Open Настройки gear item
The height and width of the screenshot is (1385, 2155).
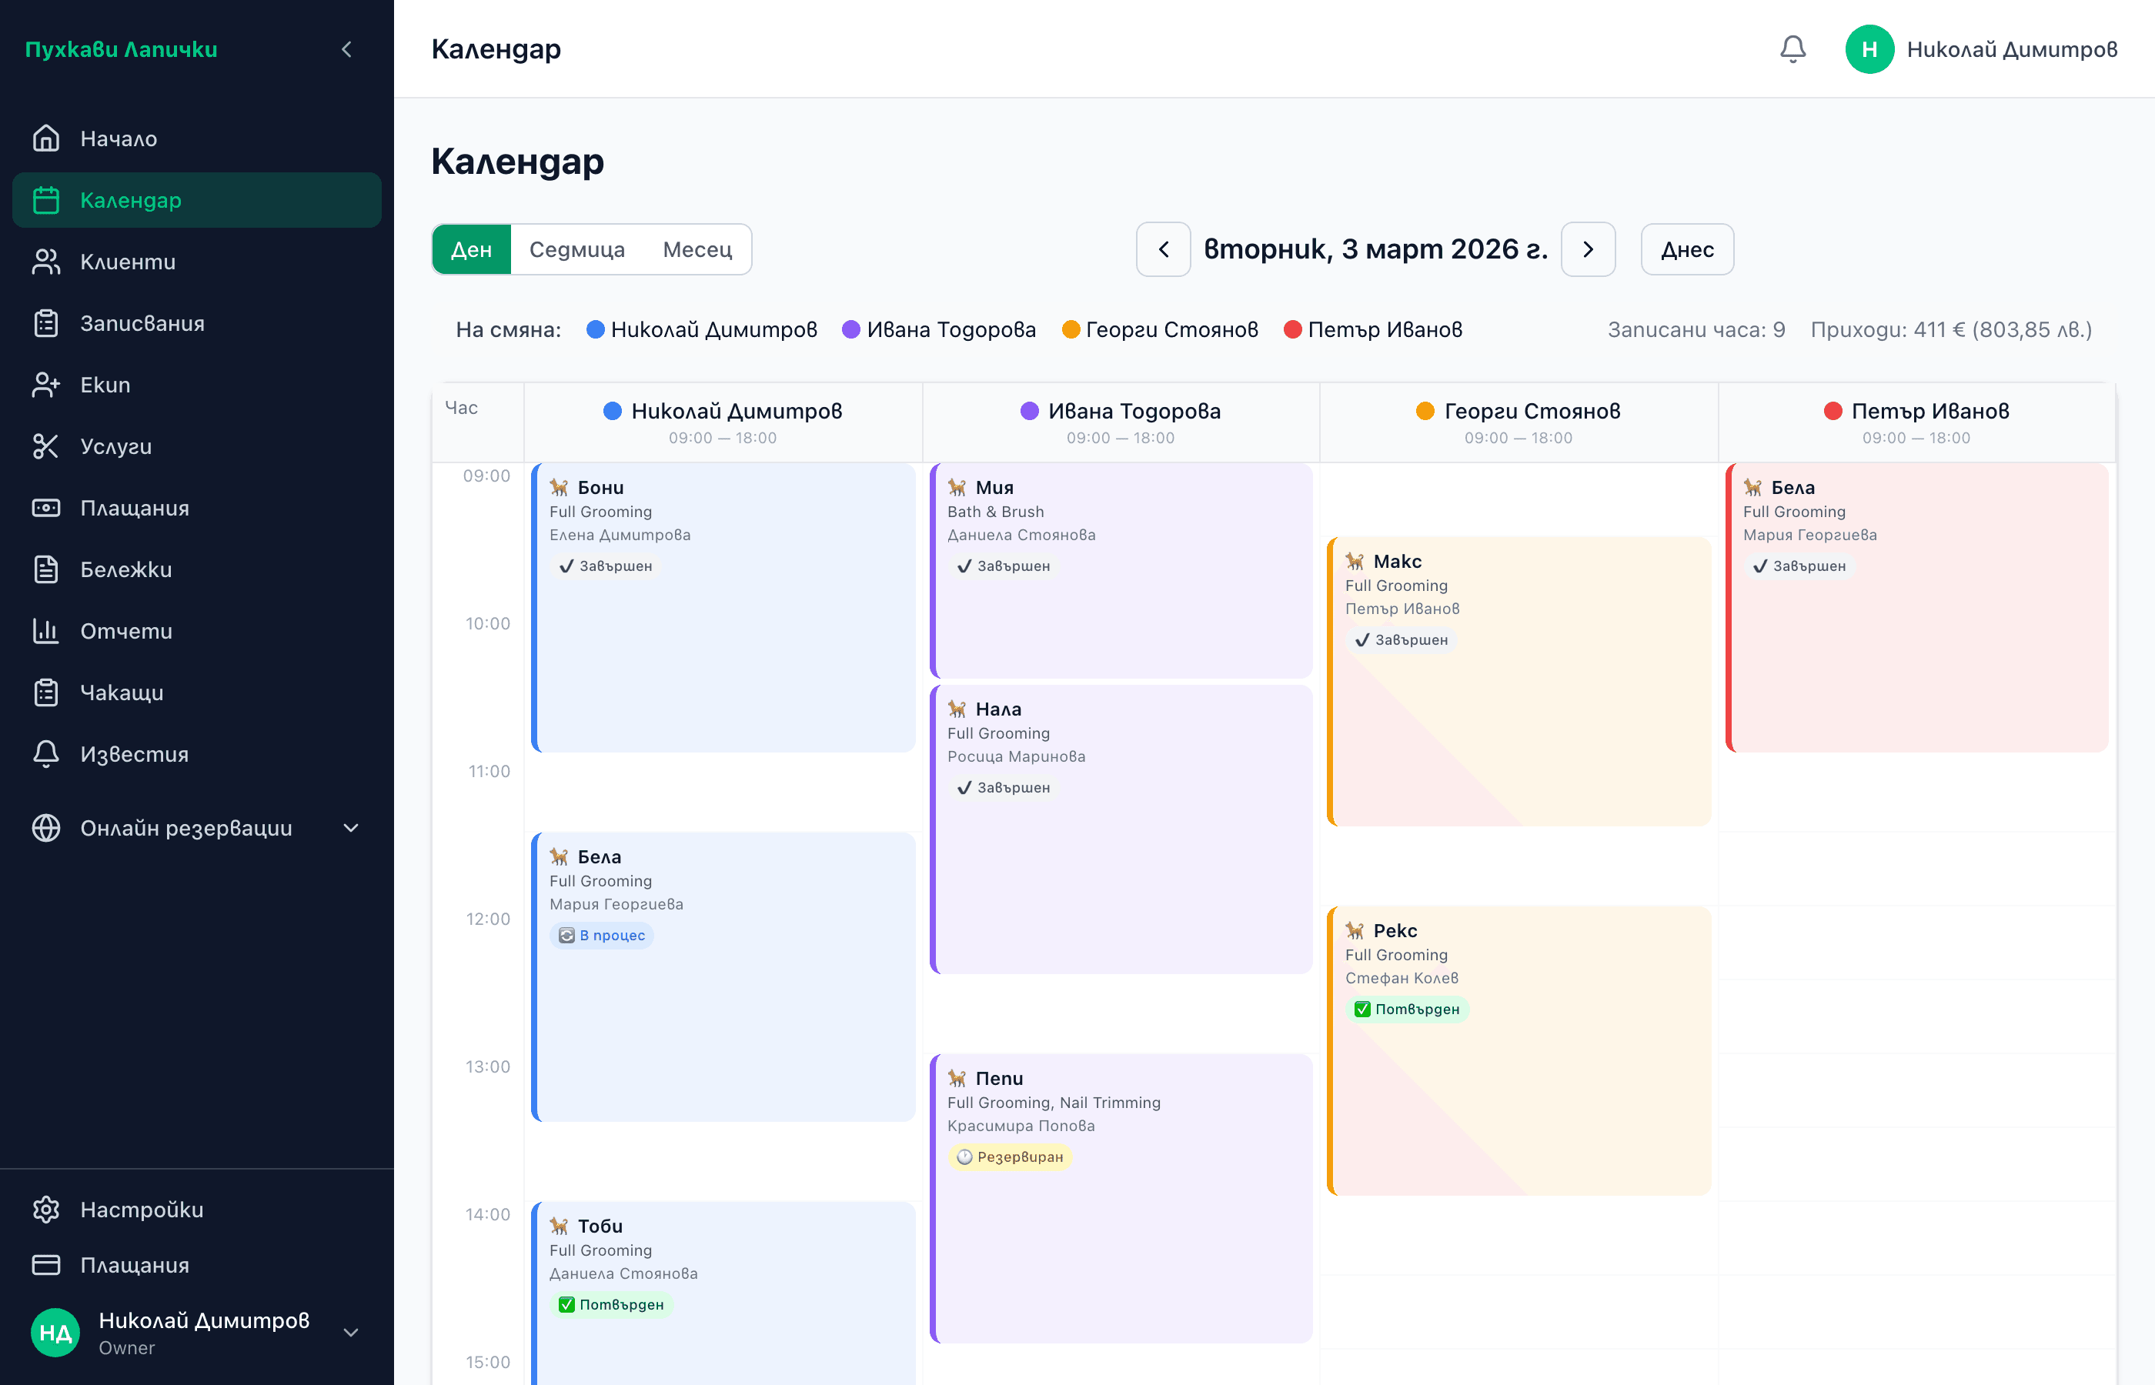click(x=140, y=1209)
